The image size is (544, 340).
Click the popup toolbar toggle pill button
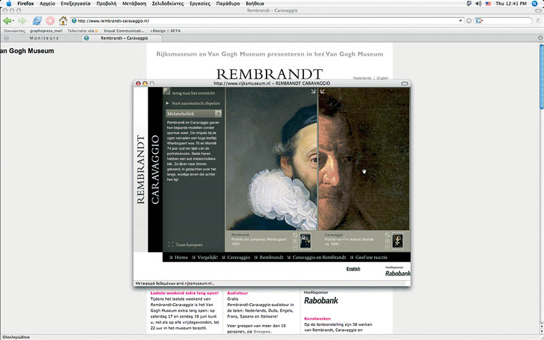click(x=405, y=83)
